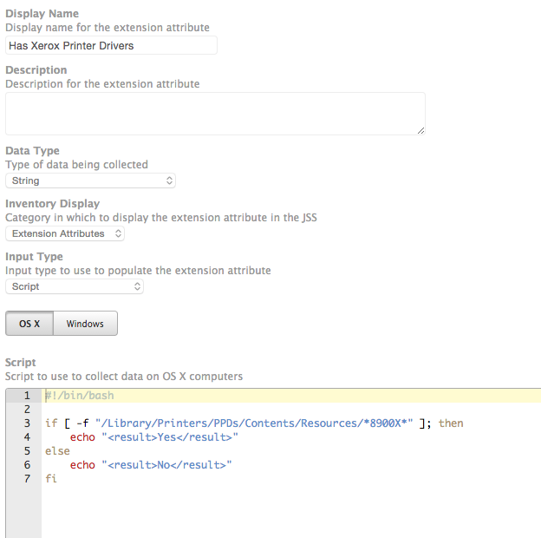
Task: Open the Data Type String dropdown
Action: click(x=90, y=180)
